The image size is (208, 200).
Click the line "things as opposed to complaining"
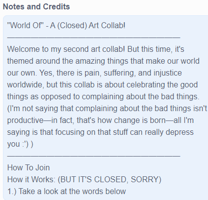coord(103,97)
